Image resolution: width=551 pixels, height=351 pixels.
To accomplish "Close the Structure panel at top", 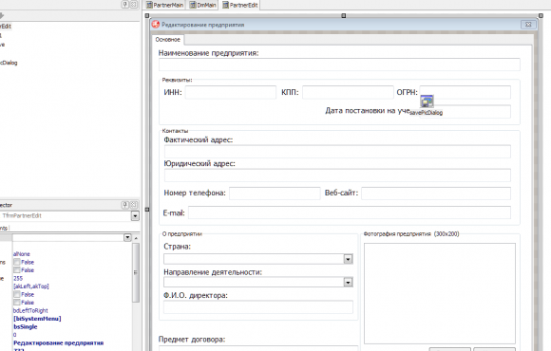I will click(x=134, y=4).
